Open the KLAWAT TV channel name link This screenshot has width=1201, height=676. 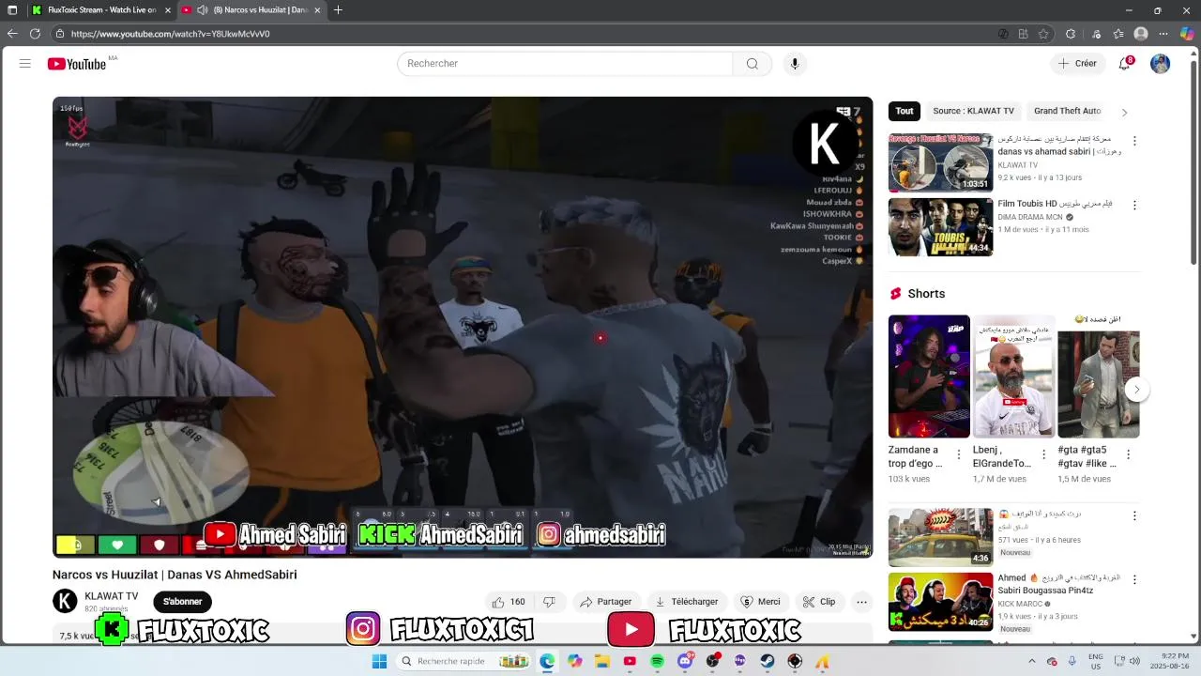[111, 596]
